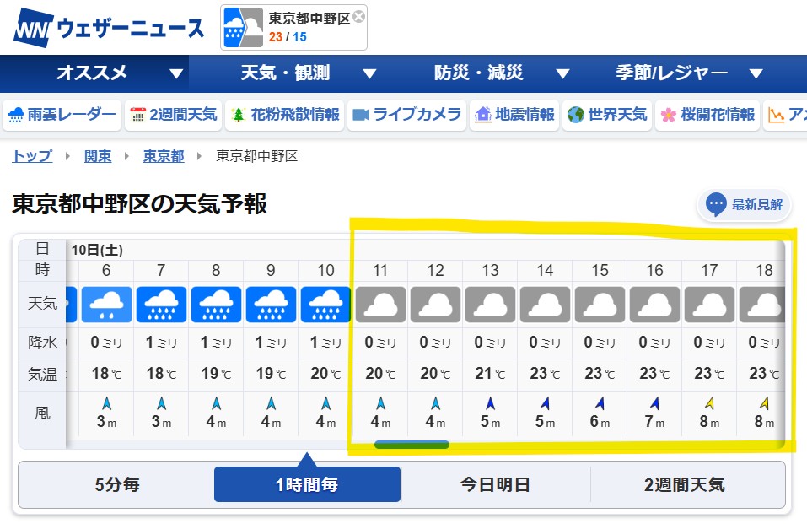This screenshot has height=524, width=807.
Task: Open the 最新見解 comment bubble
Action: (x=745, y=204)
